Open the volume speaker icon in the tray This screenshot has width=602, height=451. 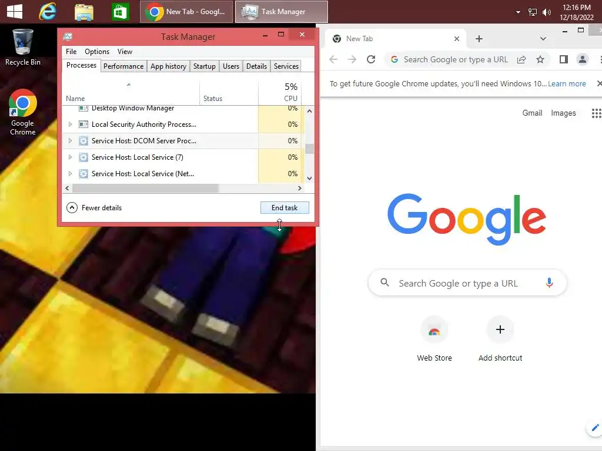click(x=546, y=12)
